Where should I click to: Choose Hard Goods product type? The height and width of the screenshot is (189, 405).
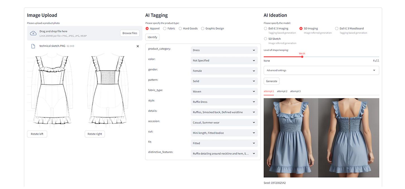coord(180,28)
